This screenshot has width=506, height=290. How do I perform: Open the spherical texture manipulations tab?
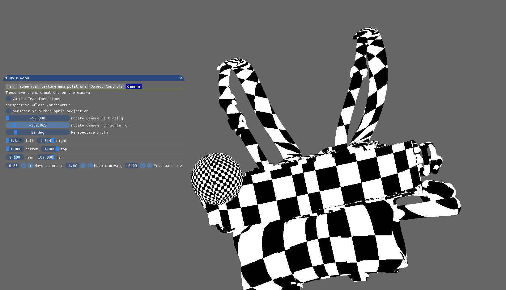coord(53,86)
